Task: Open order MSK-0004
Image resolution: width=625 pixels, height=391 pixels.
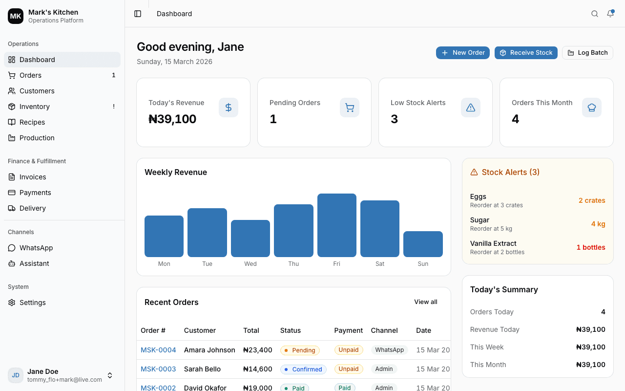Action: [158, 350]
